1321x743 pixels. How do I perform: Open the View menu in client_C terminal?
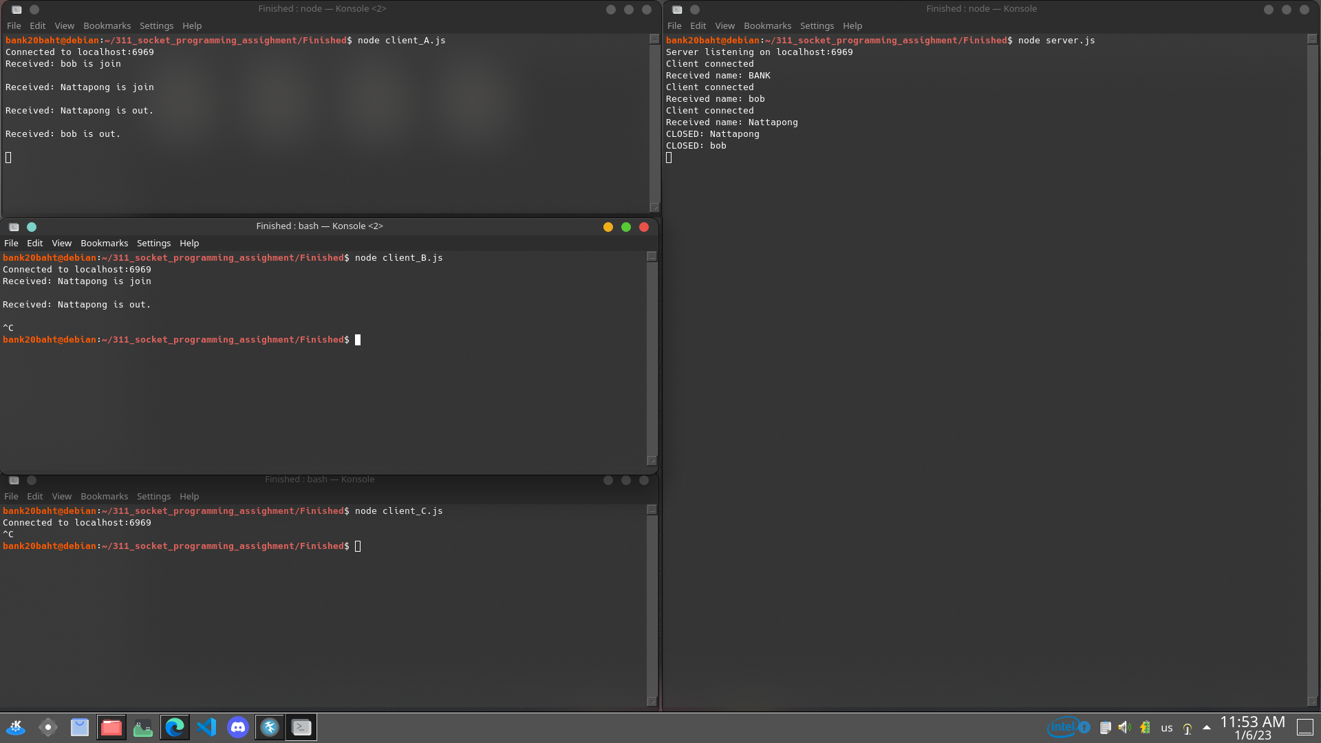(61, 496)
